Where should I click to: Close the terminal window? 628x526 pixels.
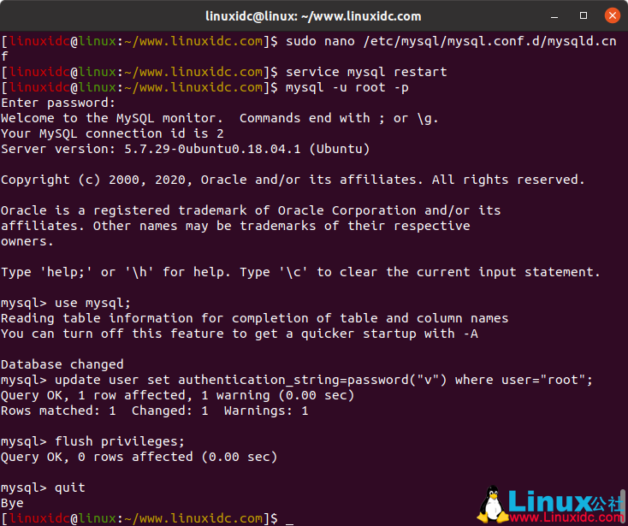tap(613, 15)
